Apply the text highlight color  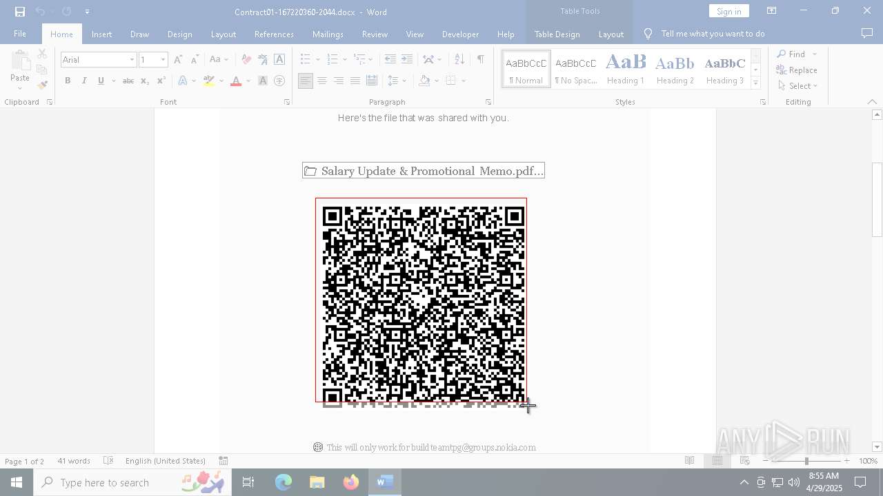pos(209,81)
